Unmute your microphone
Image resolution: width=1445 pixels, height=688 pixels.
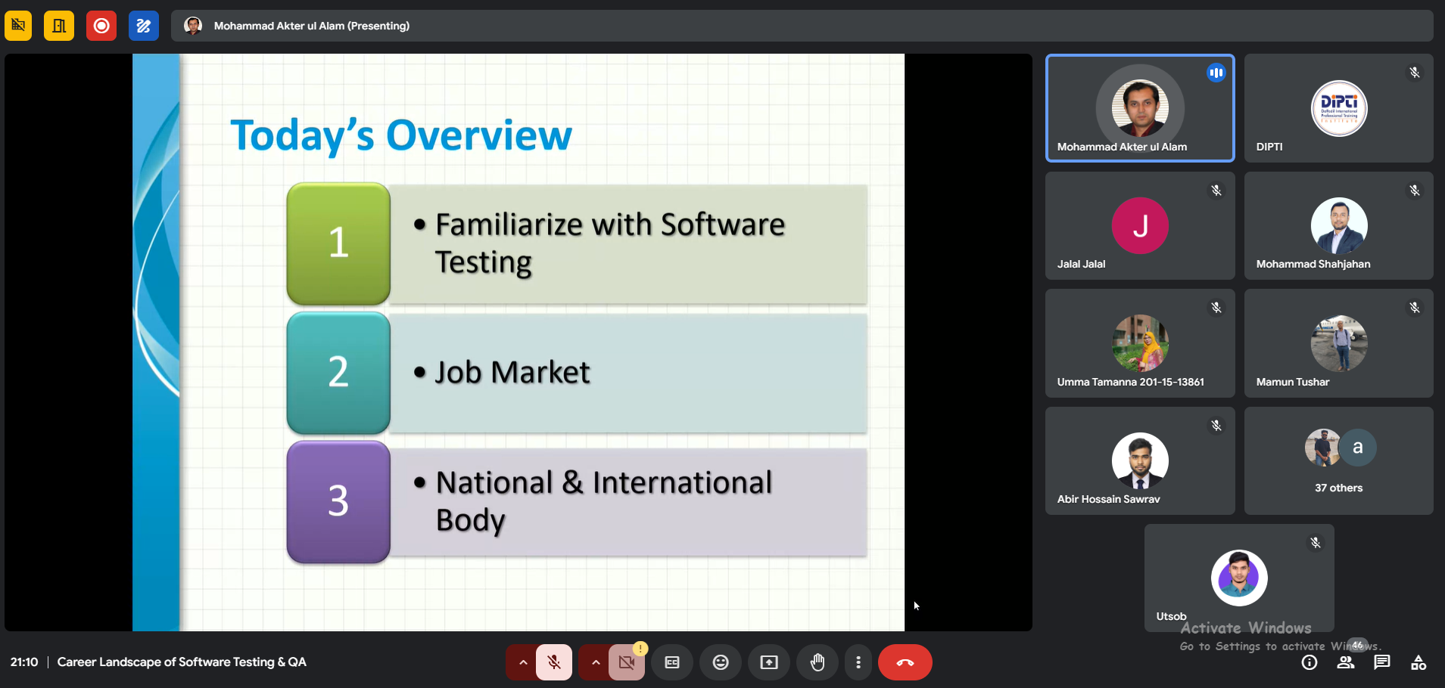click(x=554, y=662)
